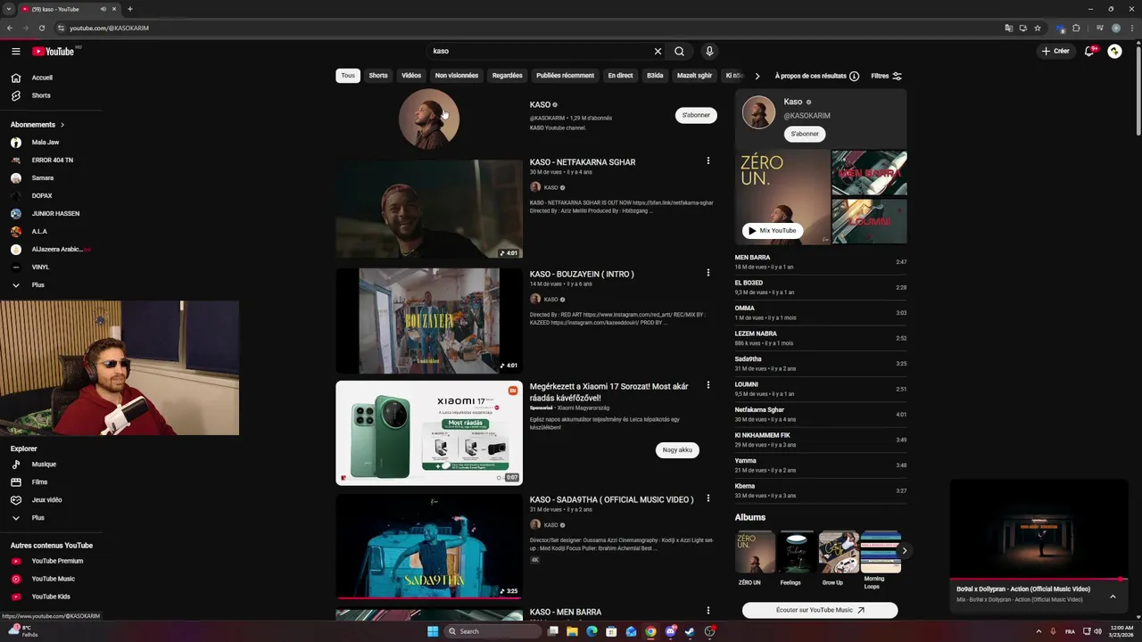
Task: Click Écouter sur YouTube Music
Action: pos(820,610)
